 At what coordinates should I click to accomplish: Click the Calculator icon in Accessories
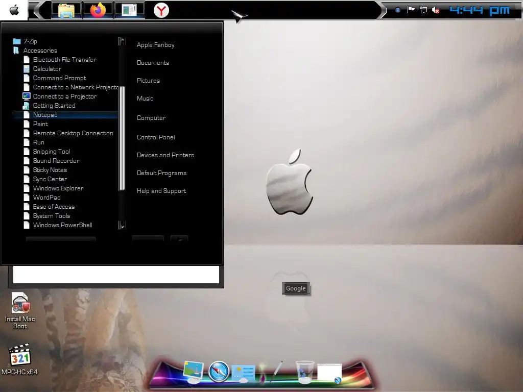(x=27, y=69)
